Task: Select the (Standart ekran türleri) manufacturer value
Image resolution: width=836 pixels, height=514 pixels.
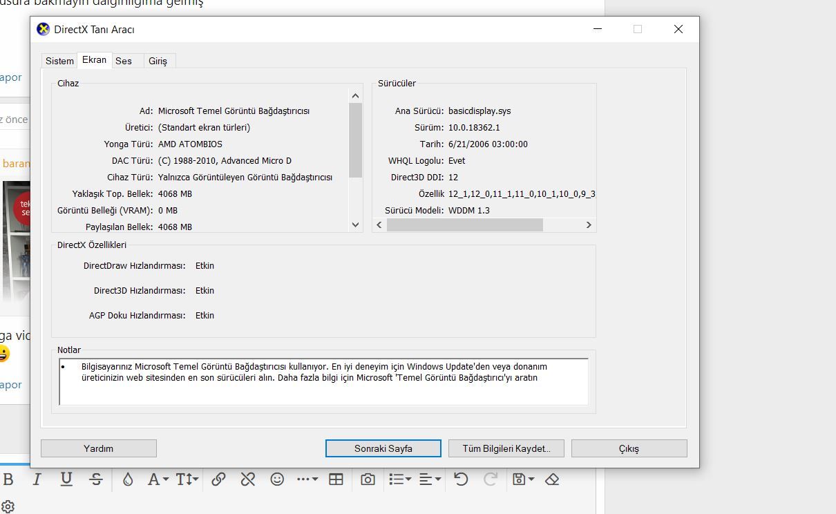Action: 204,128
